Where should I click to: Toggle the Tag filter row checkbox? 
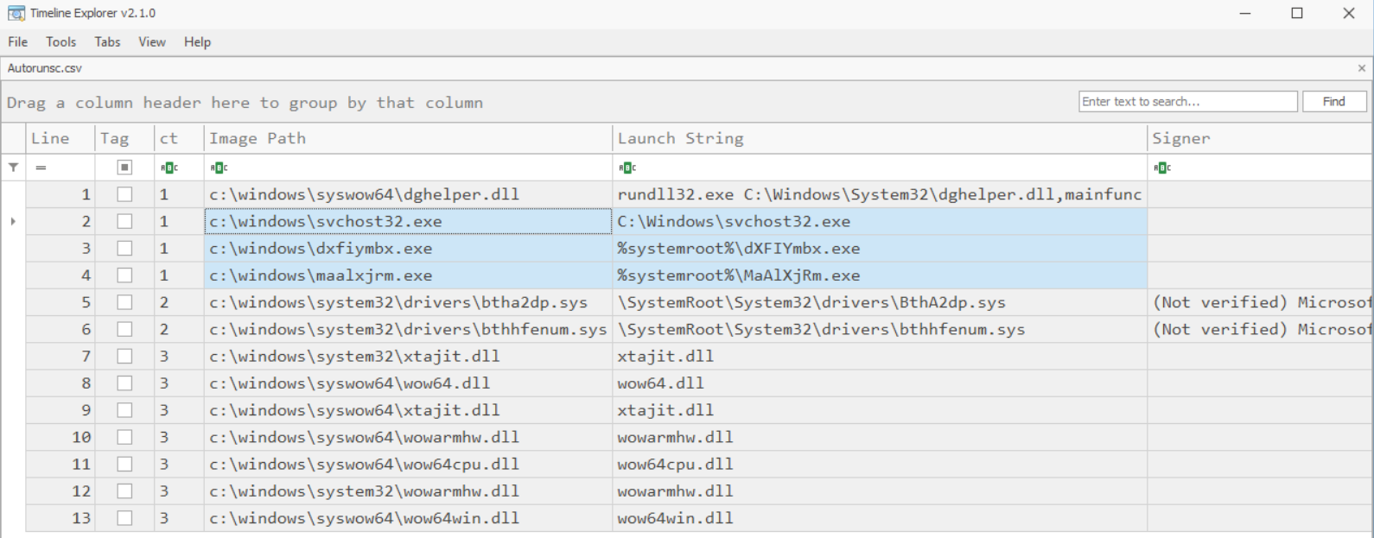[124, 168]
